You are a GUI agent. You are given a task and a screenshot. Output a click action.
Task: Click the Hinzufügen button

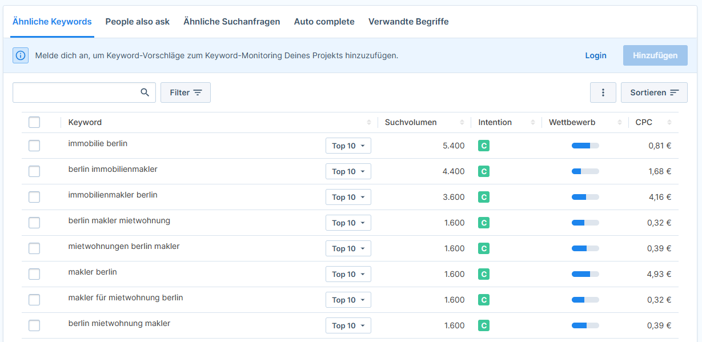(x=655, y=55)
